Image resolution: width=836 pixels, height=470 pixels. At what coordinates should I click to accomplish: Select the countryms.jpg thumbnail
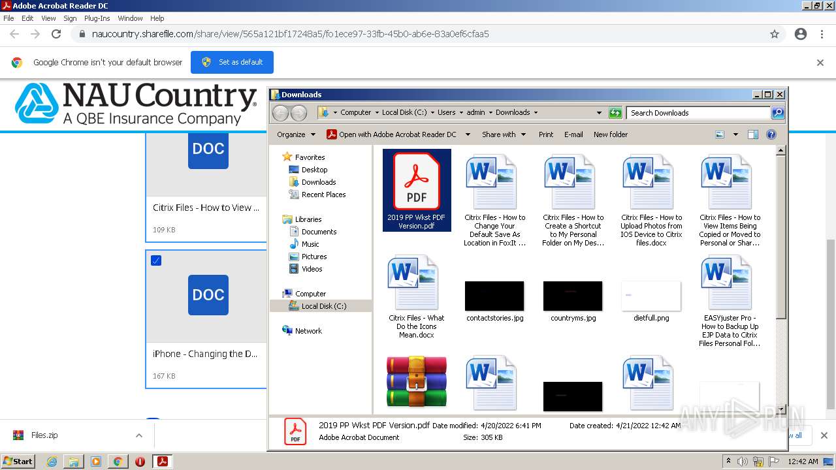point(573,296)
